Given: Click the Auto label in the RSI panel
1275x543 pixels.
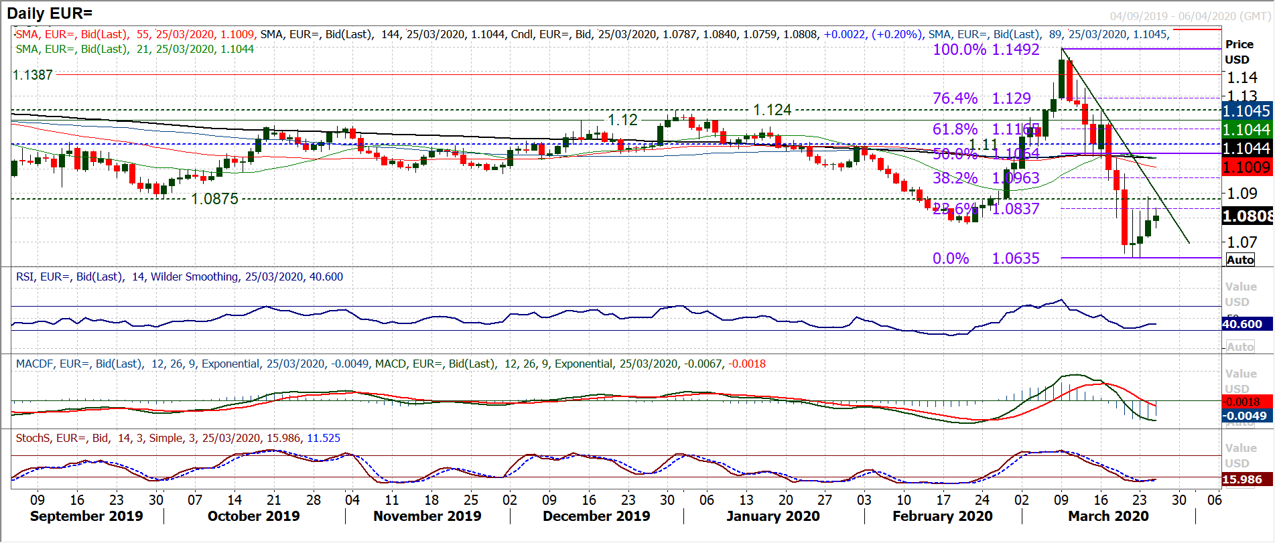Looking at the screenshot, I should click(1240, 347).
